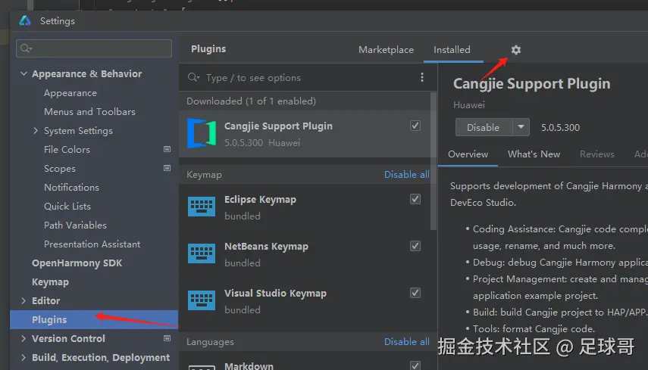Toggle the Visual Studio Keymap checkbox
This screenshot has width=648, height=370.
tap(415, 293)
